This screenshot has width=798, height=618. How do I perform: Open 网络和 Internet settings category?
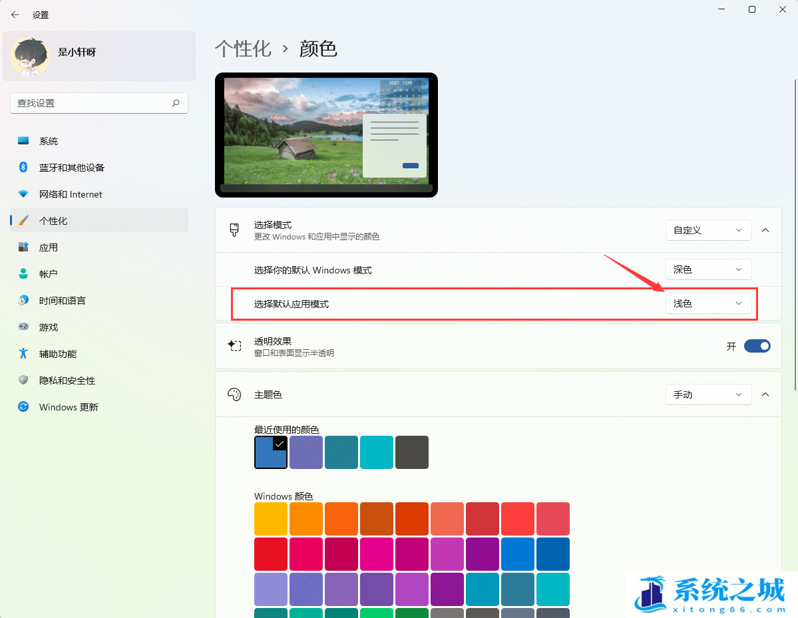pyautogui.click(x=99, y=194)
